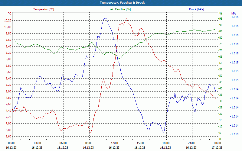Click the '20' humidity axis value
Screen dimensions: 242x151
click(221, 114)
